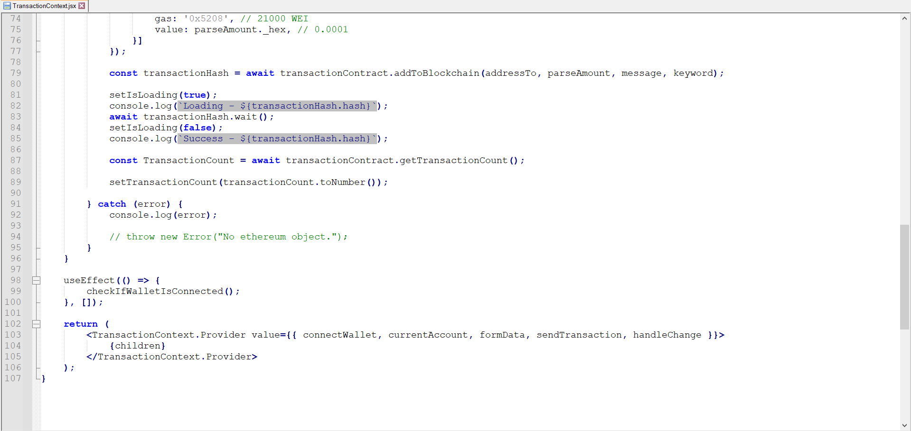Click 'parseAmount._hex' on line 75
The width and height of the screenshot is (911, 431).
[x=240, y=29]
